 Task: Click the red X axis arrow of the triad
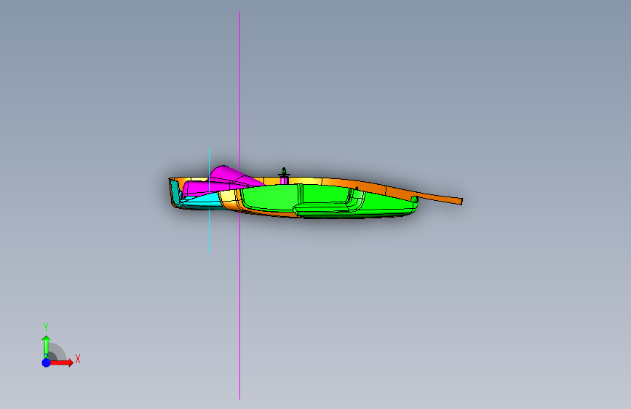click(60, 362)
